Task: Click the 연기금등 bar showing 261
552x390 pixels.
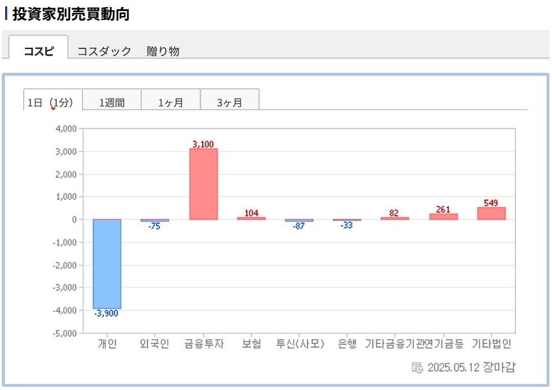Action: [444, 217]
